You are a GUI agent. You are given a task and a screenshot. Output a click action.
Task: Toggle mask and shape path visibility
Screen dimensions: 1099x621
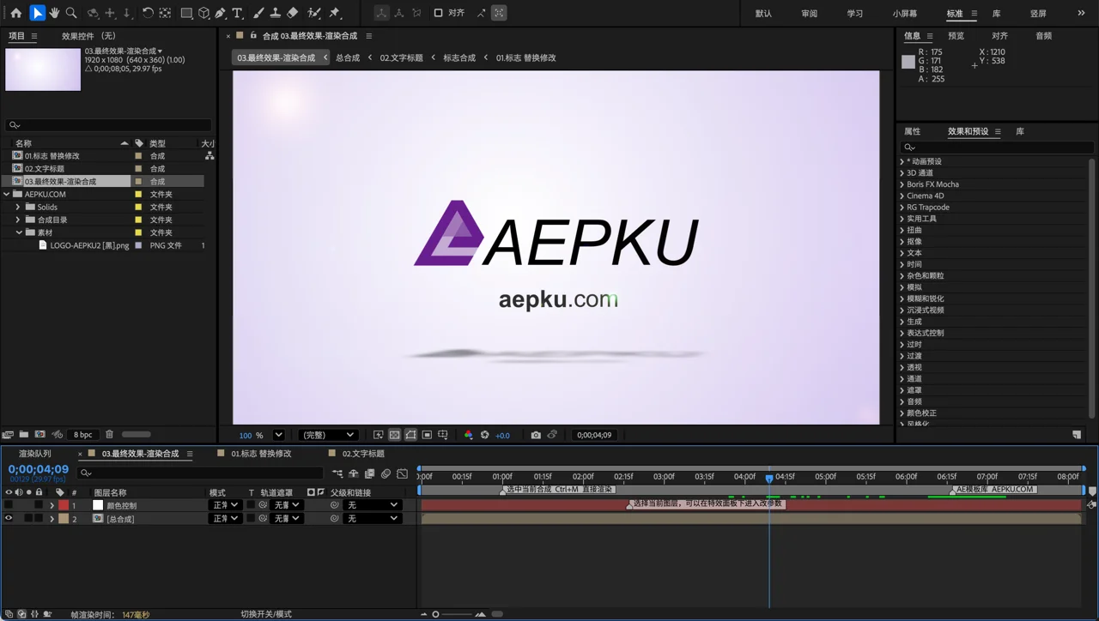[410, 435]
